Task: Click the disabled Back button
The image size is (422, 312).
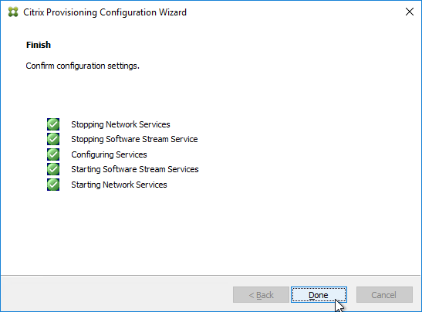Action: [x=261, y=295]
